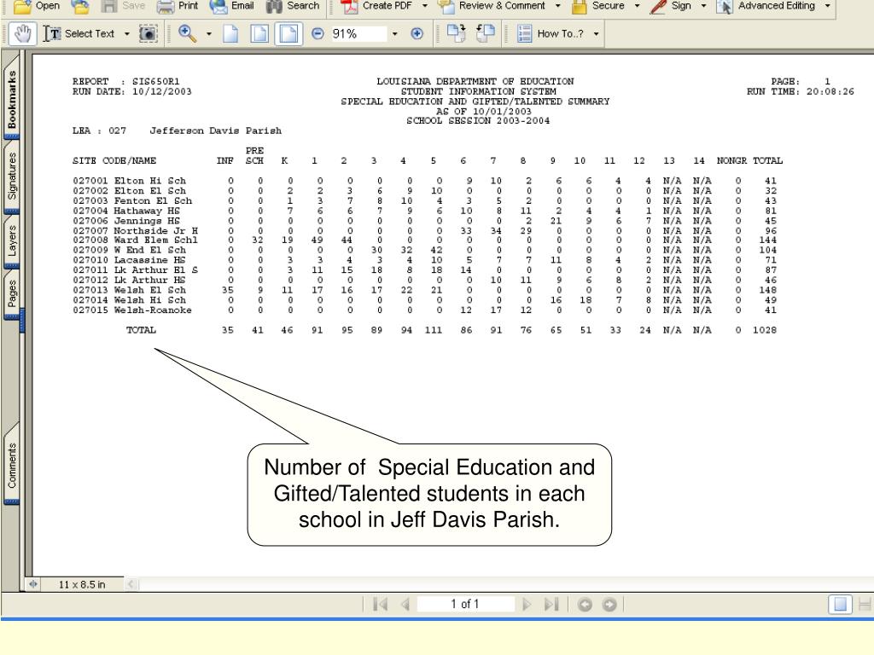The image size is (874, 655).
Task: Go to the previous page
Action: point(405,605)
